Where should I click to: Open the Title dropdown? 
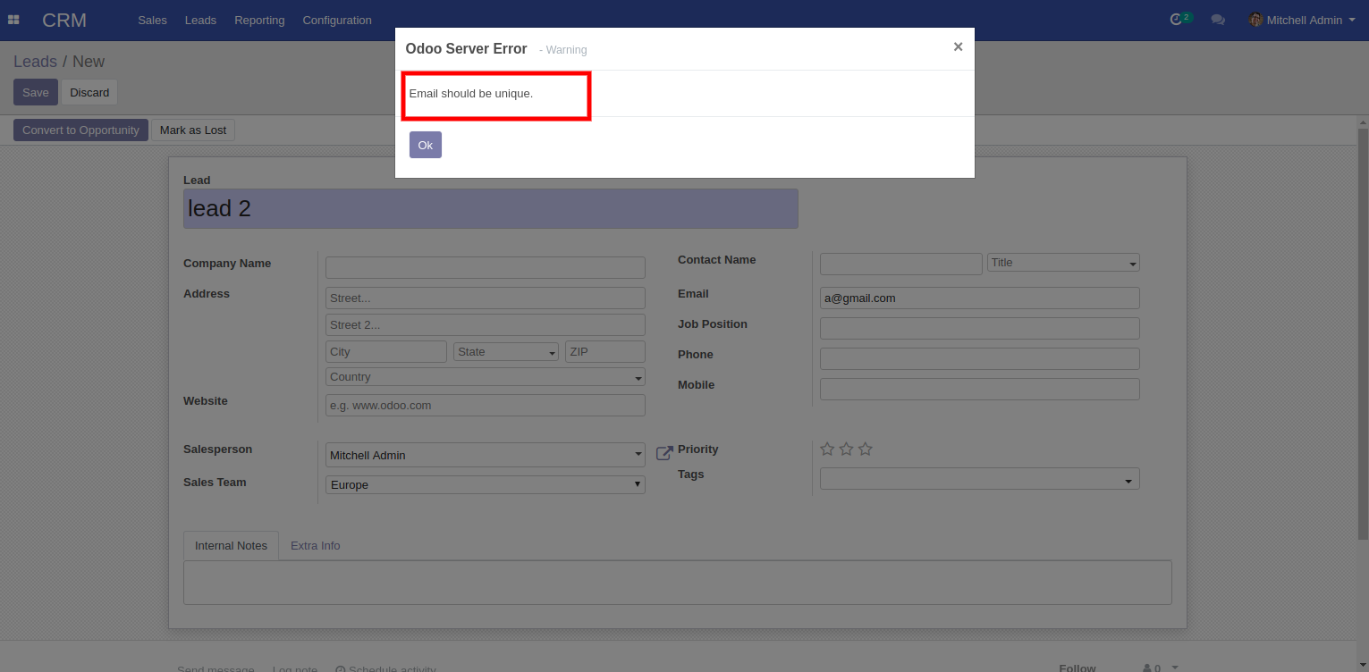pos(1063,263)
